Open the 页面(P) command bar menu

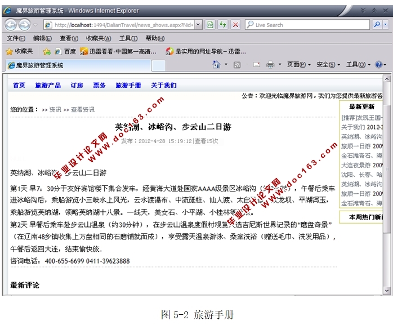[x=299, y=65]
